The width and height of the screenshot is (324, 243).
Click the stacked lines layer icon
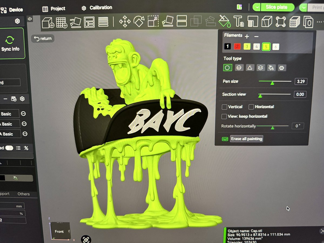tap(103, 22)
